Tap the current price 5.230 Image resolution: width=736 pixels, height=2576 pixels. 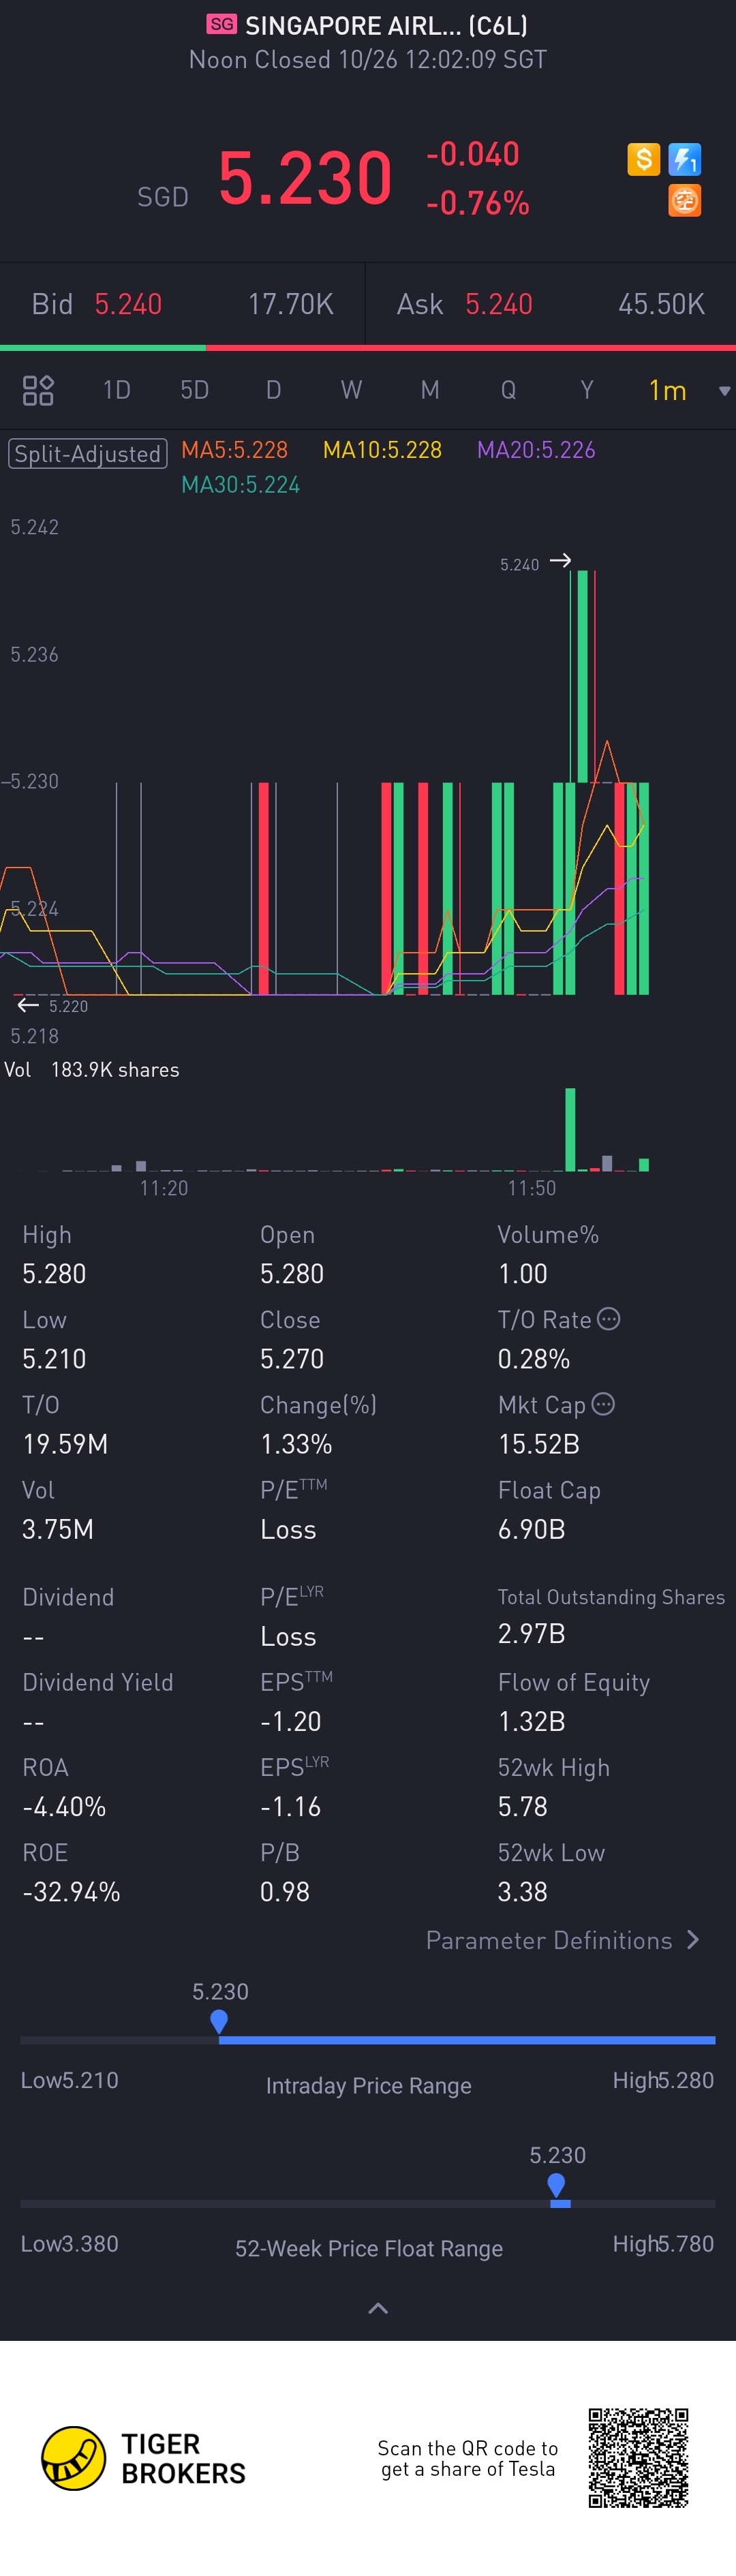[305, 178]
